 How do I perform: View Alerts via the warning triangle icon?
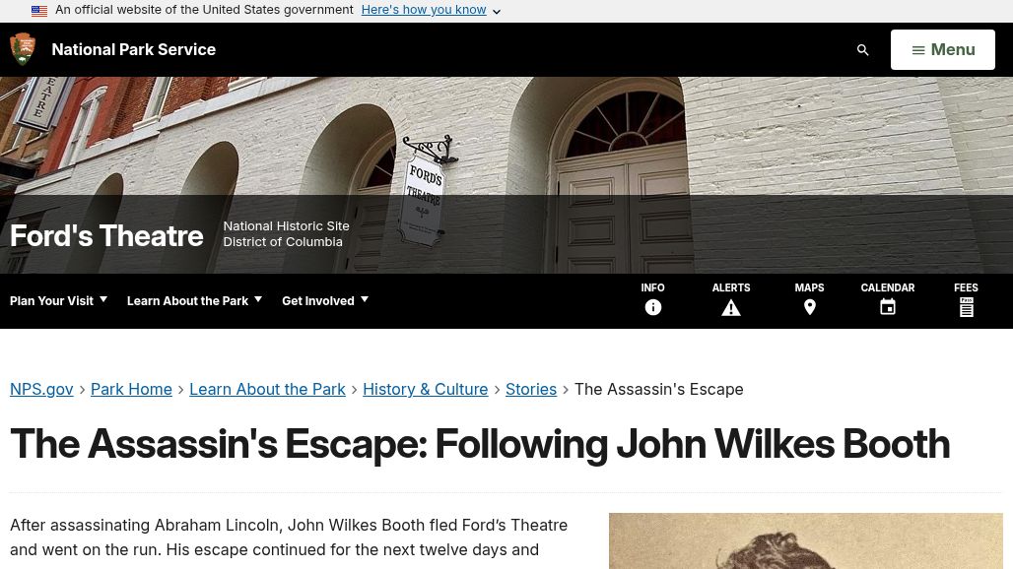click(x=730, y=308)
